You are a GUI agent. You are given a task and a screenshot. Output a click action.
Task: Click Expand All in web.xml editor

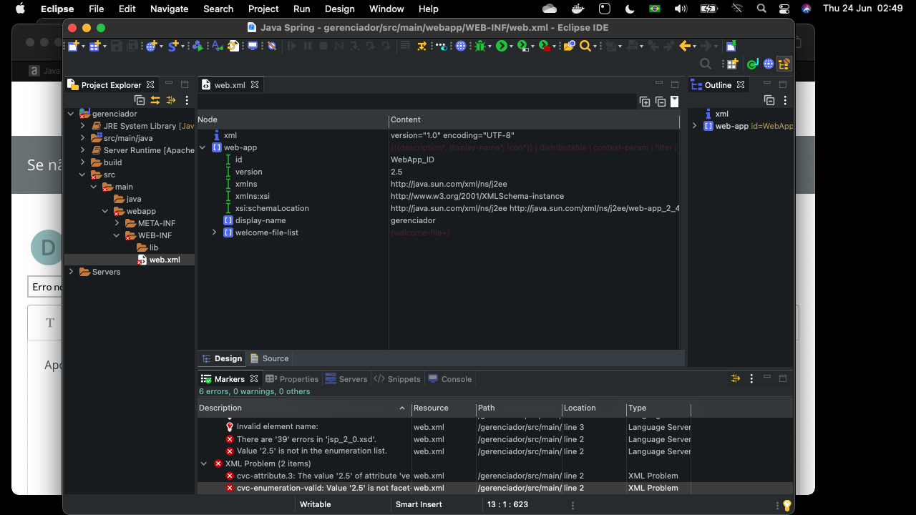(x=645, y=102)
